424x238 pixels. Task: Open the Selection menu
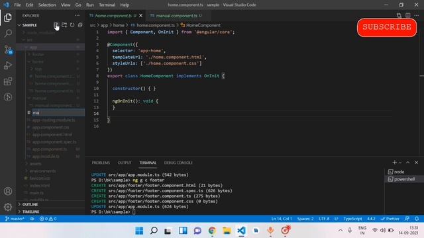pyautogui.click(x=47, y=5)
